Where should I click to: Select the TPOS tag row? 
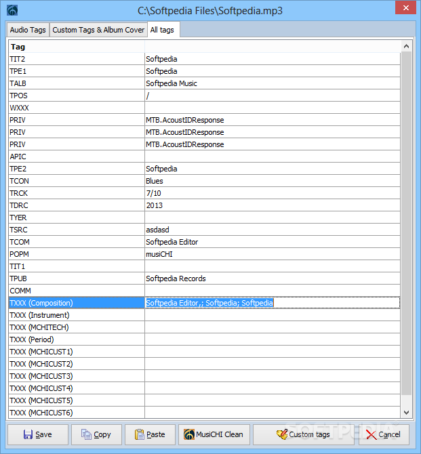(204, 96)
